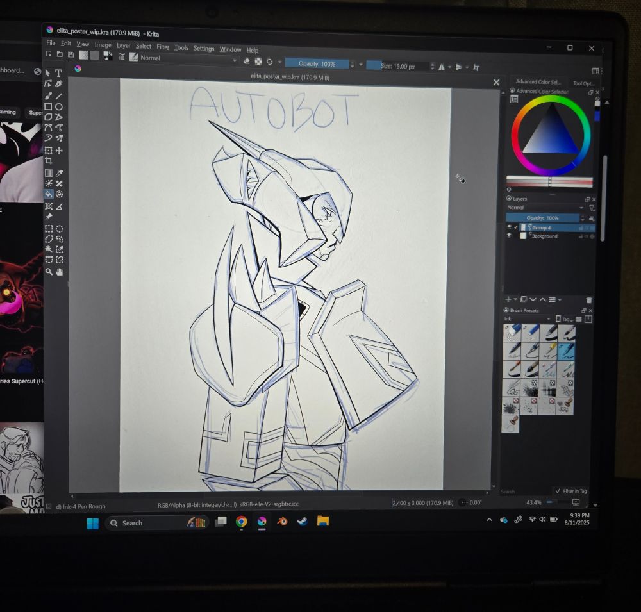
Task: Click the Windows Start button
Action: 93,524
